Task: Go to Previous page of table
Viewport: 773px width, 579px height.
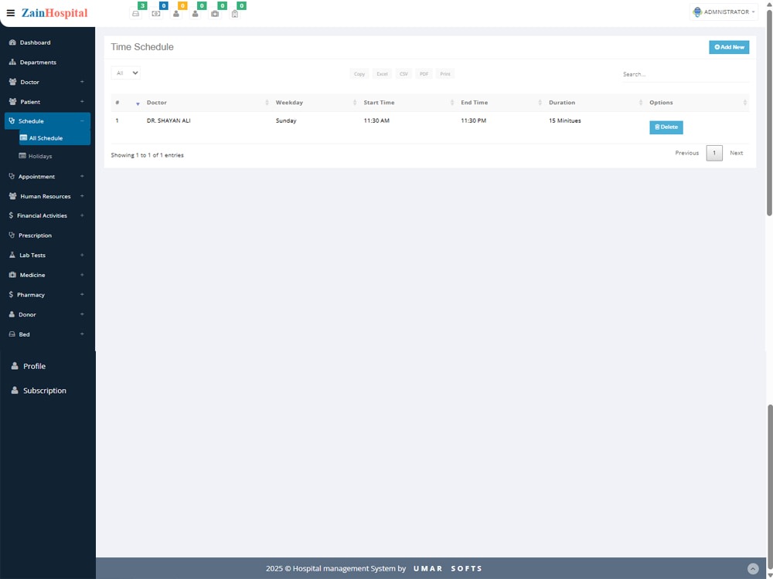Action: (686, 153)
